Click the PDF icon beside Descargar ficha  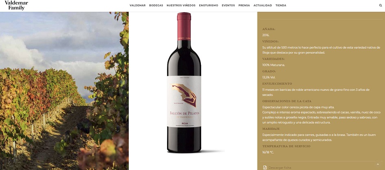(265, 168)
